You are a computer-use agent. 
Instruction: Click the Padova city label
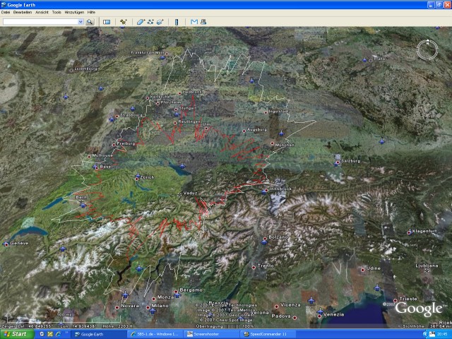[281, 316]
